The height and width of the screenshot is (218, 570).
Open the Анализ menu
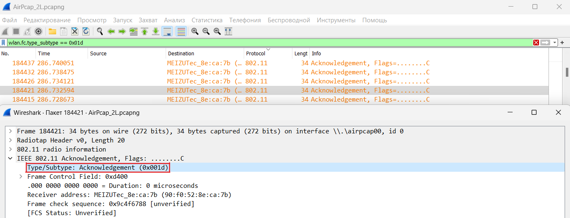click(x=174, y=20)
